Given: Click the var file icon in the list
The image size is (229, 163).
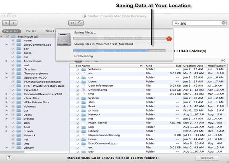Looking at the screenshot, I should tap(83, 74).
